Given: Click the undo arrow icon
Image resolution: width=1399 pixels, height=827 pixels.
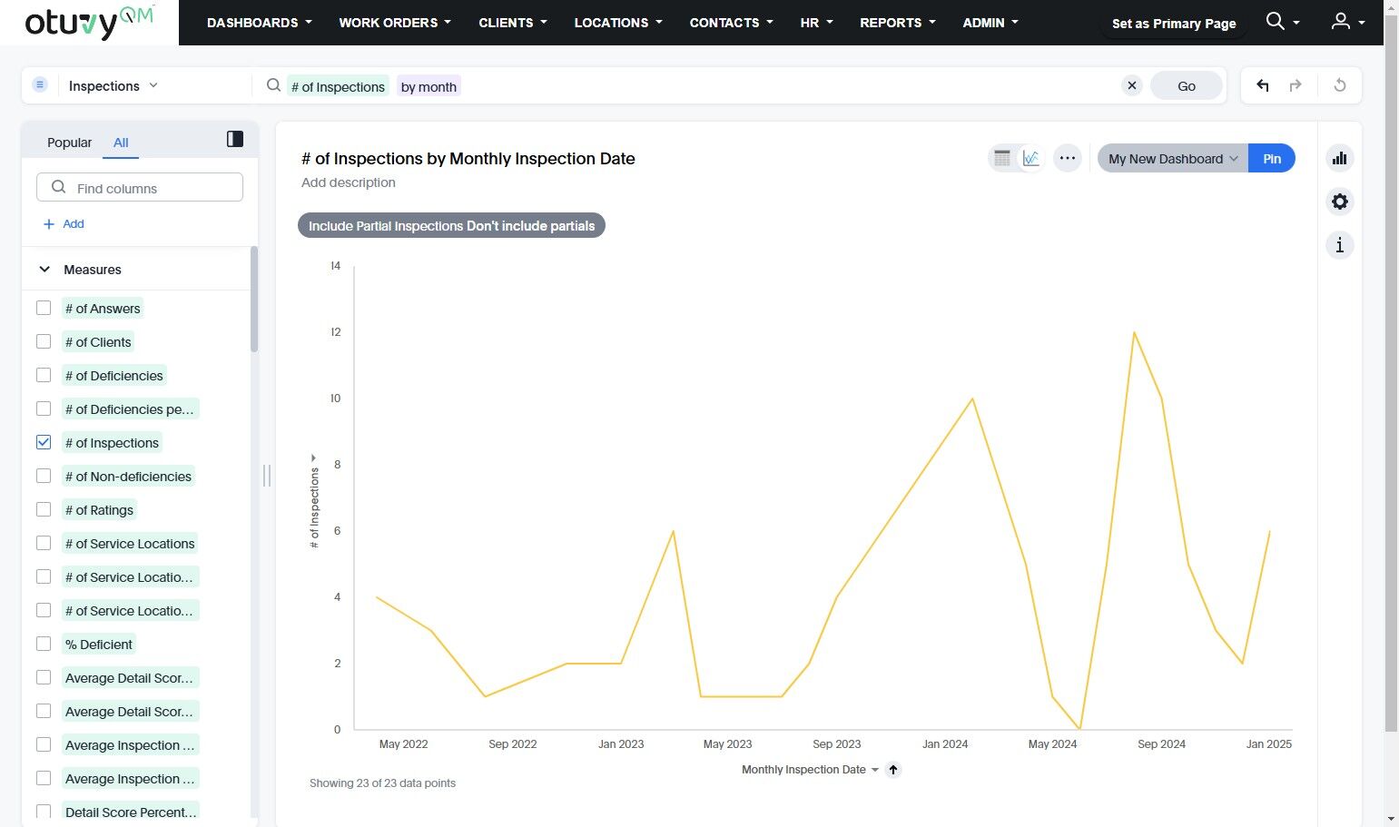Looking at the screenshot, I should (x=1262, y=85).
